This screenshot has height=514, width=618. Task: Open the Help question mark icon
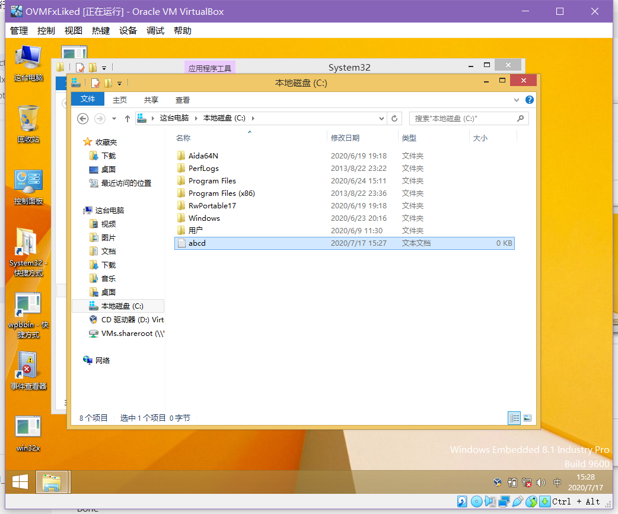(530, 100)
